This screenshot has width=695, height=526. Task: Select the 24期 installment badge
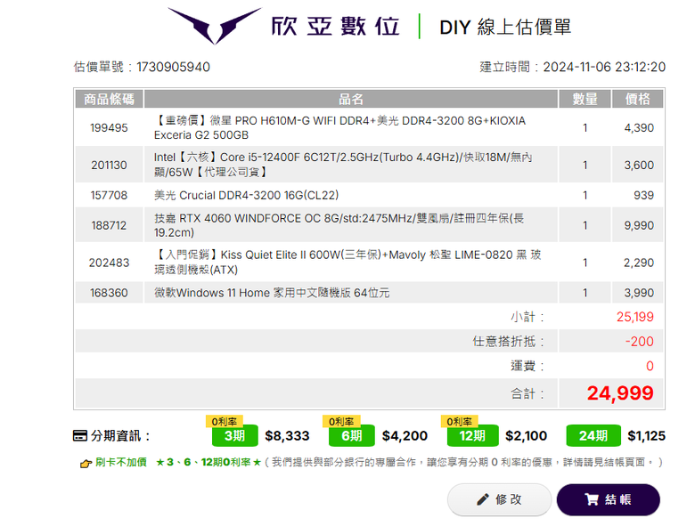[x=593, y=436]
